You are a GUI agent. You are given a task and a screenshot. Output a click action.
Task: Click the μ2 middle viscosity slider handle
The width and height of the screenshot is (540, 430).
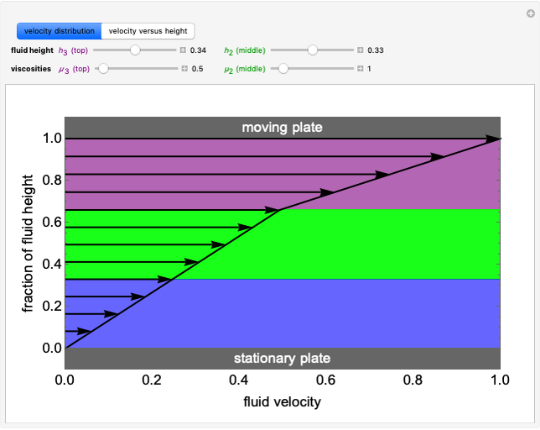click(x=283, y=69)
